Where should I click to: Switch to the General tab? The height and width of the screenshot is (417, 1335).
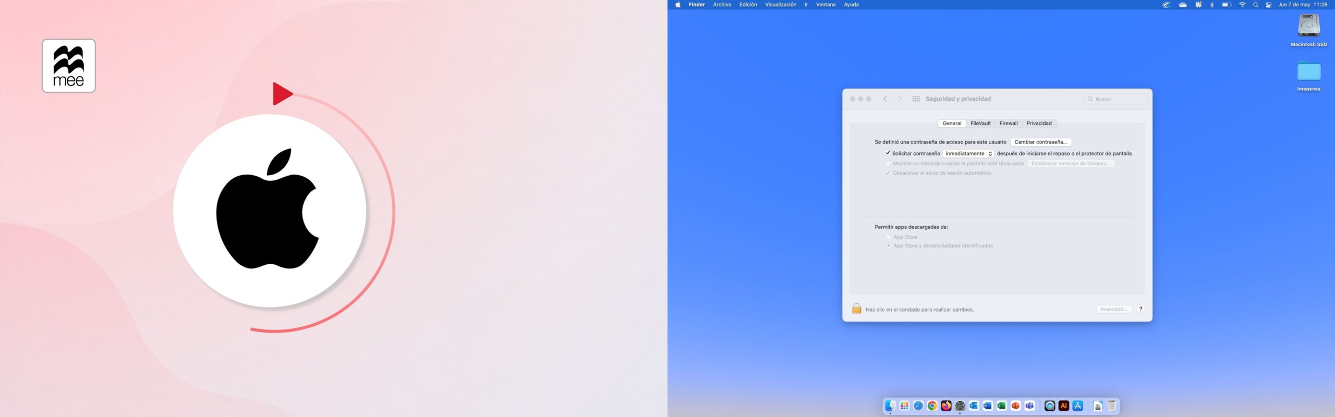[x=952, y=124]
